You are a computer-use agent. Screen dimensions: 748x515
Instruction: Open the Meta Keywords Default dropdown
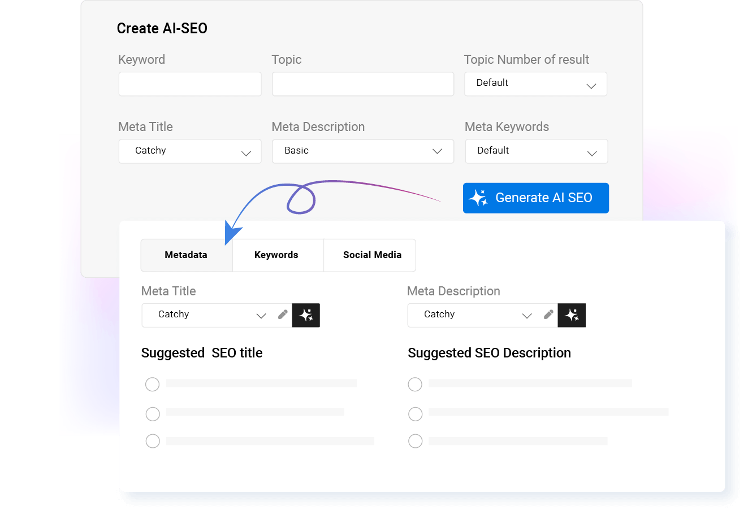[x=592, y=152]
